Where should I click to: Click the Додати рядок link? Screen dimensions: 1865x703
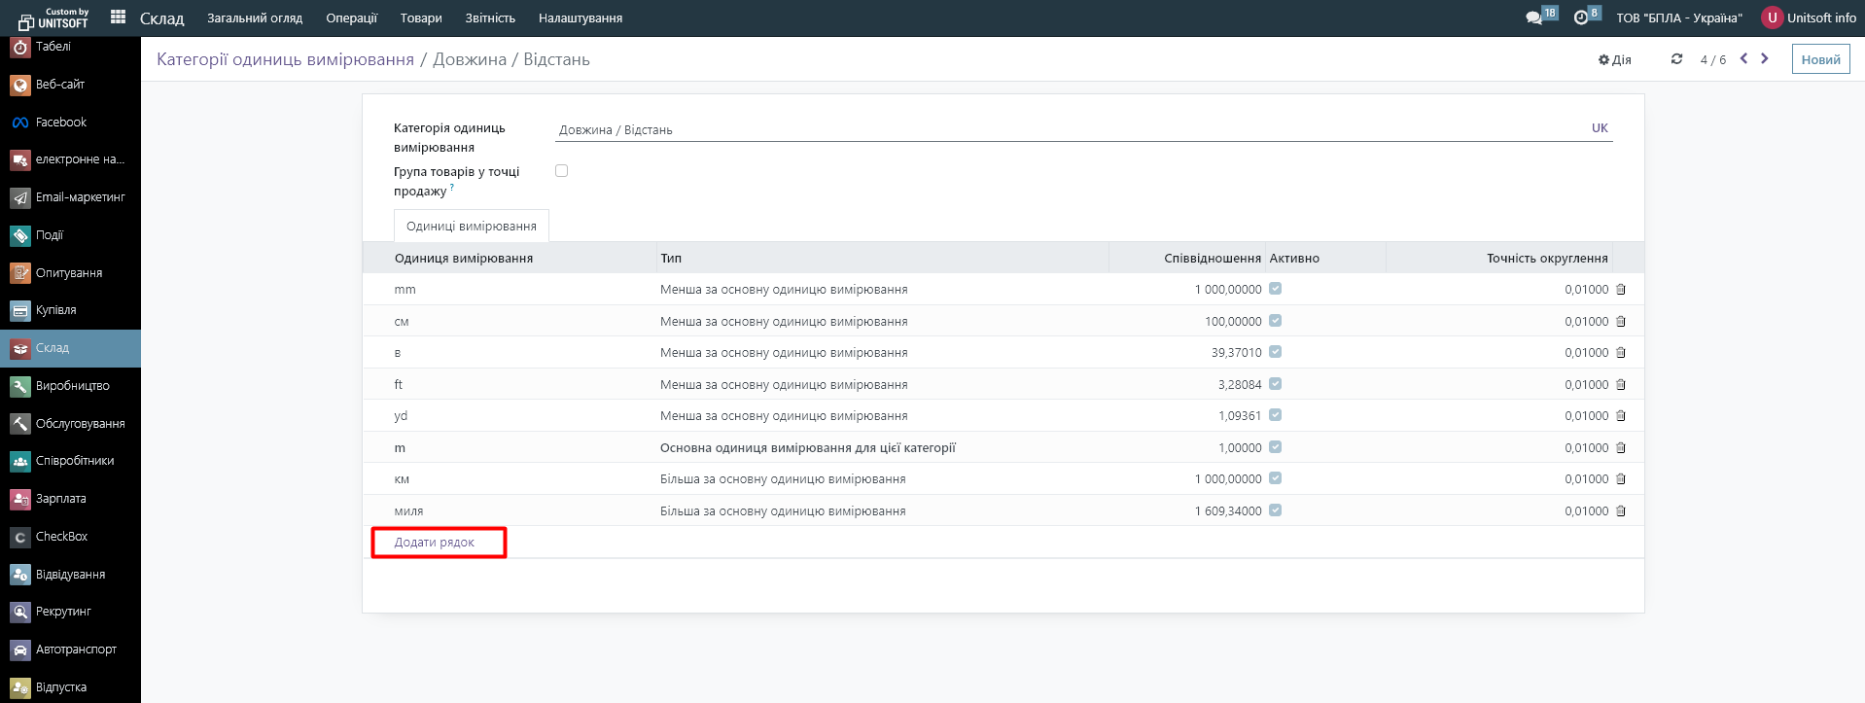pyautogui.click(x=435, y=543)
